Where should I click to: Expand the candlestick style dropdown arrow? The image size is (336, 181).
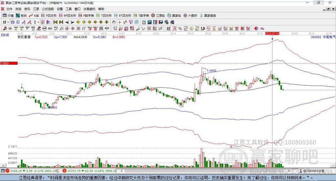click(x=38, y=22)
